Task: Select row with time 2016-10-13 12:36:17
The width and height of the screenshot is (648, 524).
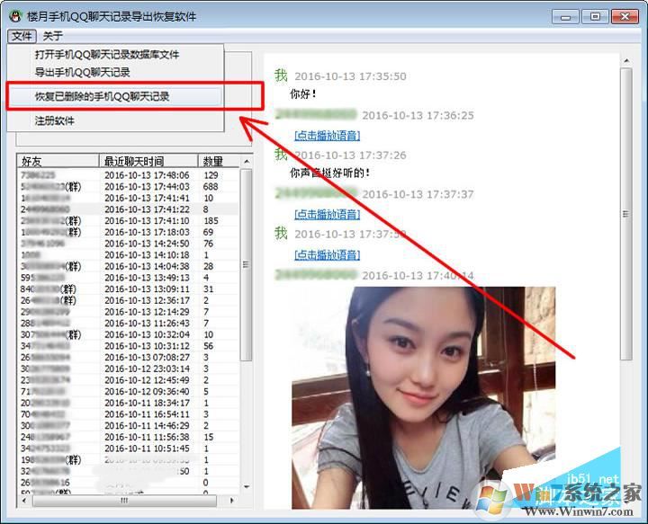Action: tap(128, 300)
